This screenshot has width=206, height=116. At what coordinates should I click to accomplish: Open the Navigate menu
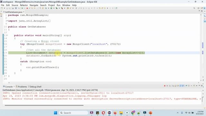point(34,5)
